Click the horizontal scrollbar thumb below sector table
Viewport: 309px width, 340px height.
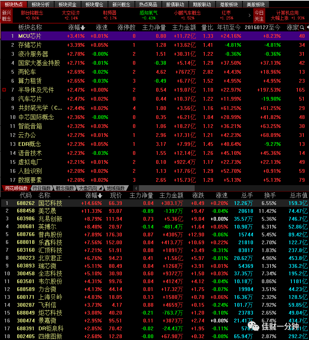pyautogui.click(x=167, y=188)
